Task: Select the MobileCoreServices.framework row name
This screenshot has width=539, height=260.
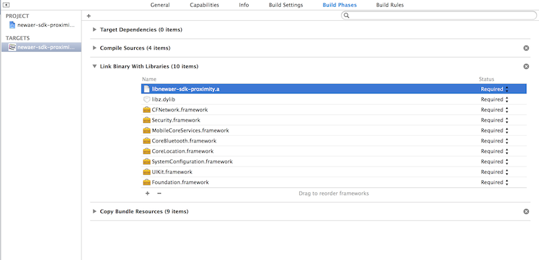Action: click(x=191, y=130)
